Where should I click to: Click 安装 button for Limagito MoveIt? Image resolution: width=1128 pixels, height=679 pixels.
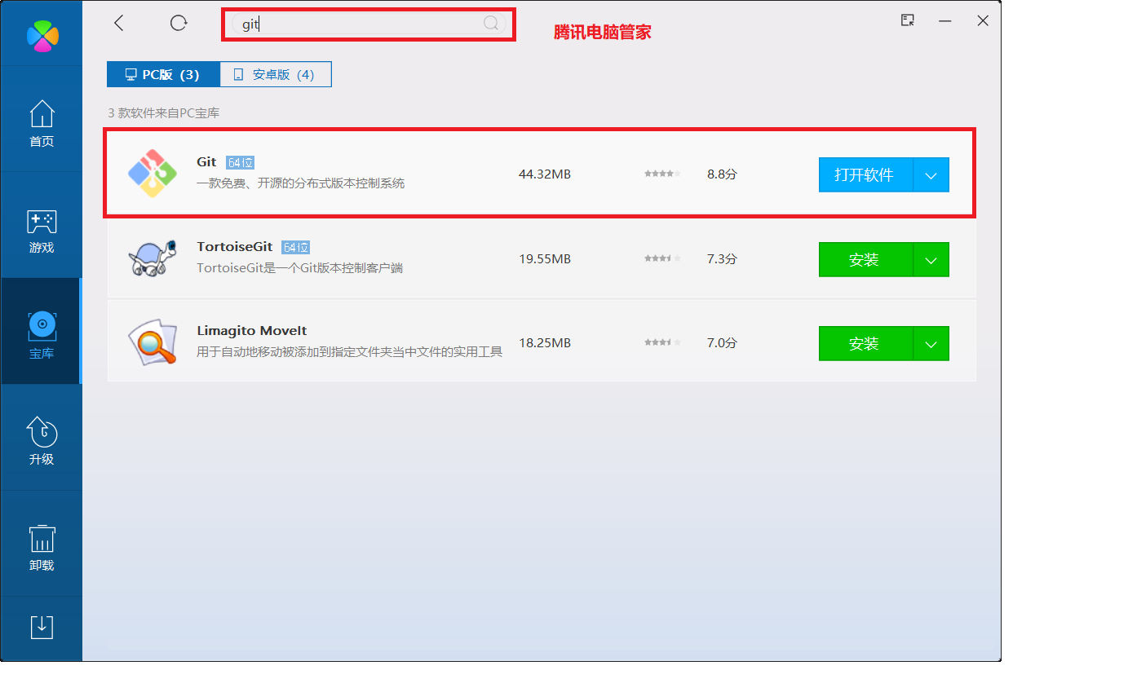pos(865,343)
